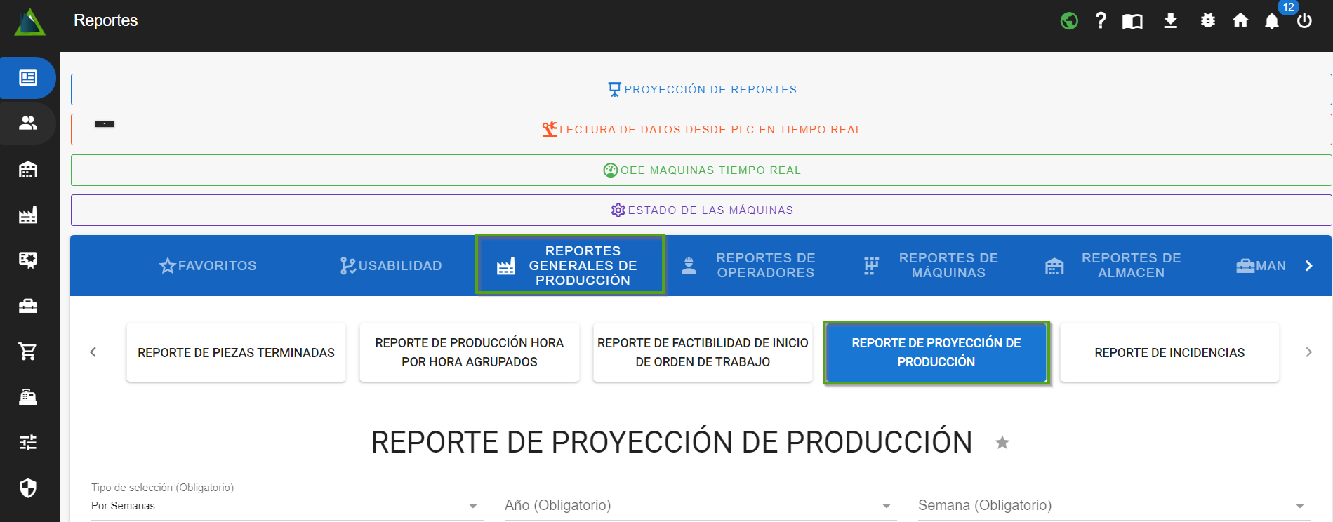This screenshot has width=1333, height=522.
Task: Open notifications bell with 12 badge
Action: point(1272,21)
